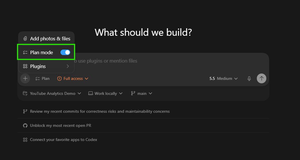Select Review my recent commits suggestion
The width and height of the screenshot is (300, 160).
(x=100, y=111)
